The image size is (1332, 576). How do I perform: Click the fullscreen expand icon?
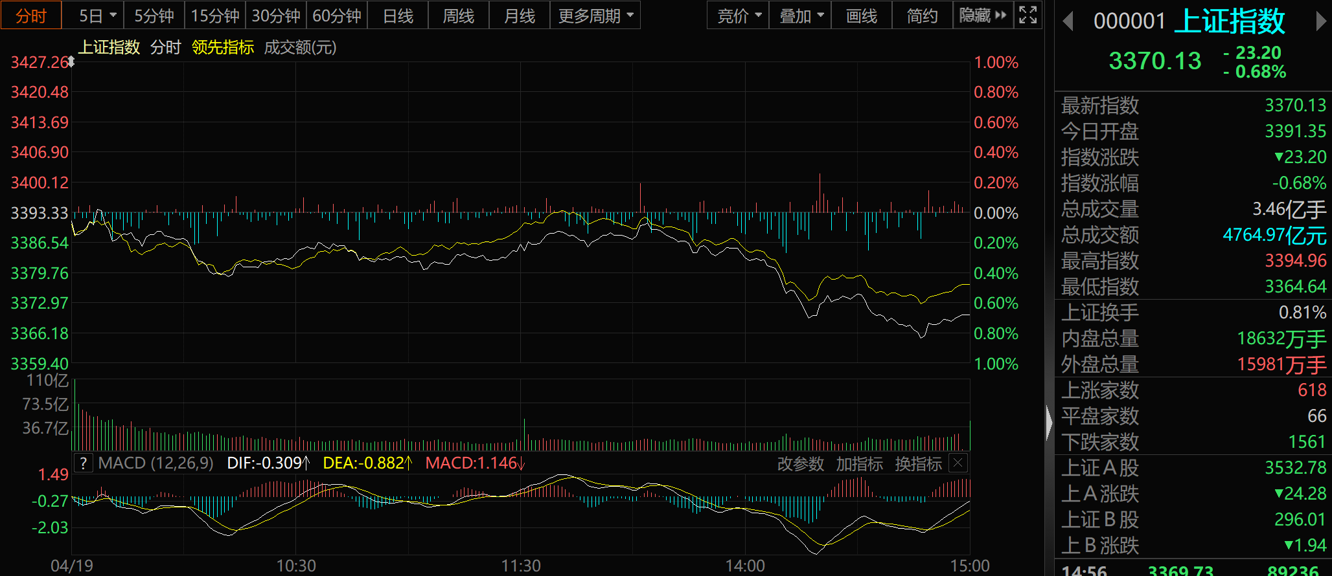click(1028, 15)
